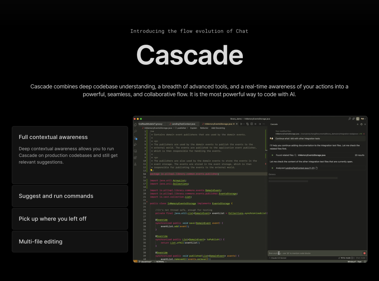Open the Claude 3.5 Sonnet model selector
The image size is (379, 281).
click(278, 258)
